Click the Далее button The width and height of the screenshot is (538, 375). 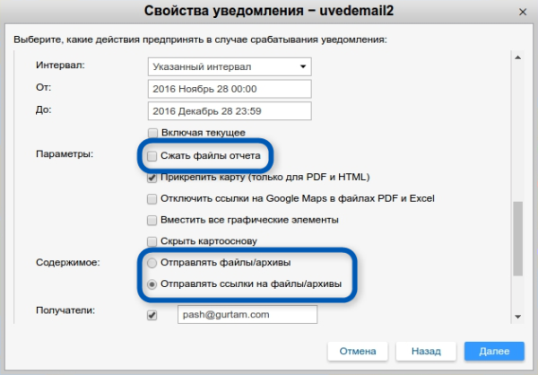pyautogui.click(x=494, y=351)
